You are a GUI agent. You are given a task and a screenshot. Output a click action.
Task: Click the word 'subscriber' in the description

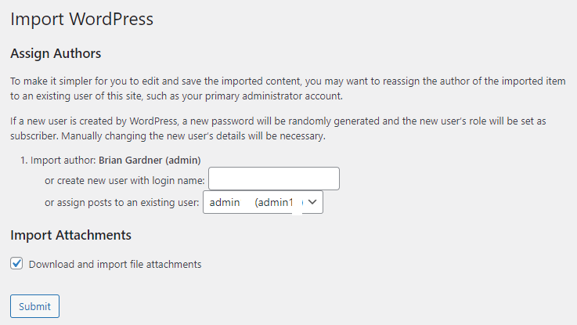(34, 136)
